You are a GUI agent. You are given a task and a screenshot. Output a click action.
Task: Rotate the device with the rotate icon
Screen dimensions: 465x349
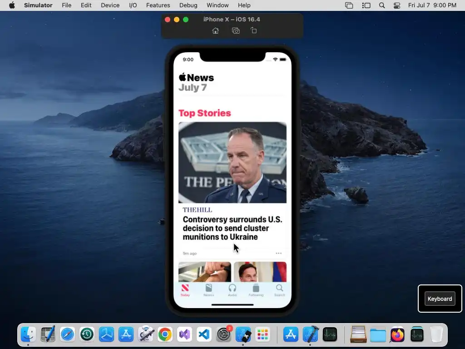253,30
